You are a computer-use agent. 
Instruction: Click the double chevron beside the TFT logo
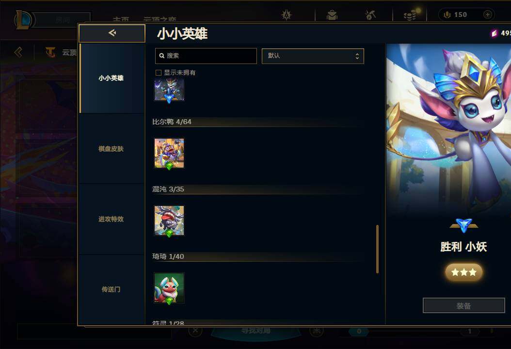pos(18,52)
